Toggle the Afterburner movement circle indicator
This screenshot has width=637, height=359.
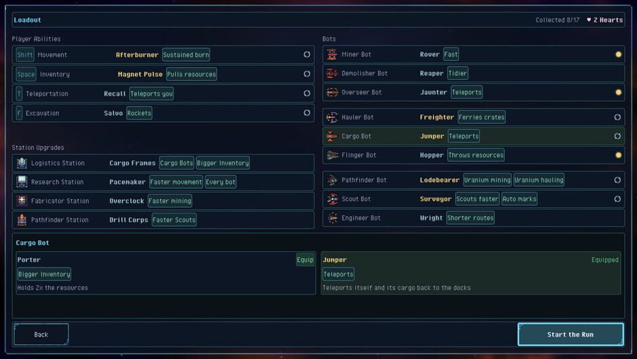click(x=307, y=54)
